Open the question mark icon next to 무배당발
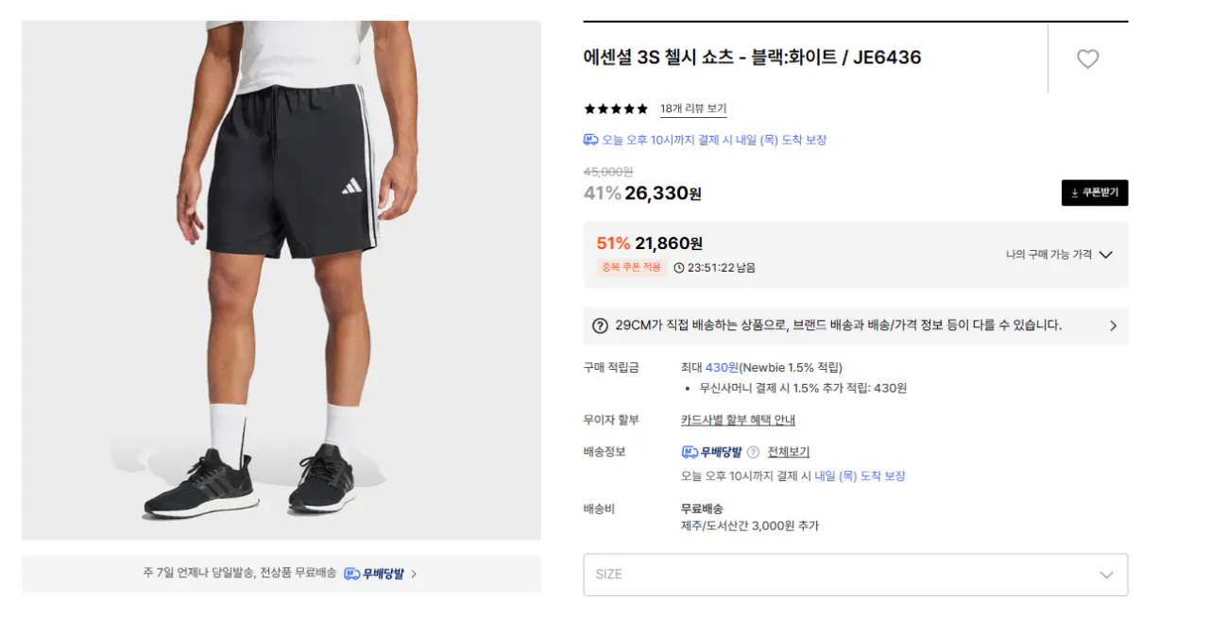The height and width of the screenshot is (617, 1209). pos(753,452)
